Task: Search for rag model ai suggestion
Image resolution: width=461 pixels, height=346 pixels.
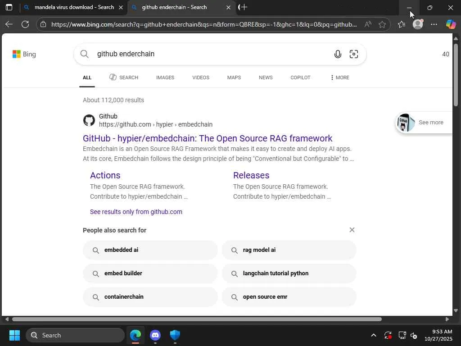Action: 289,250
